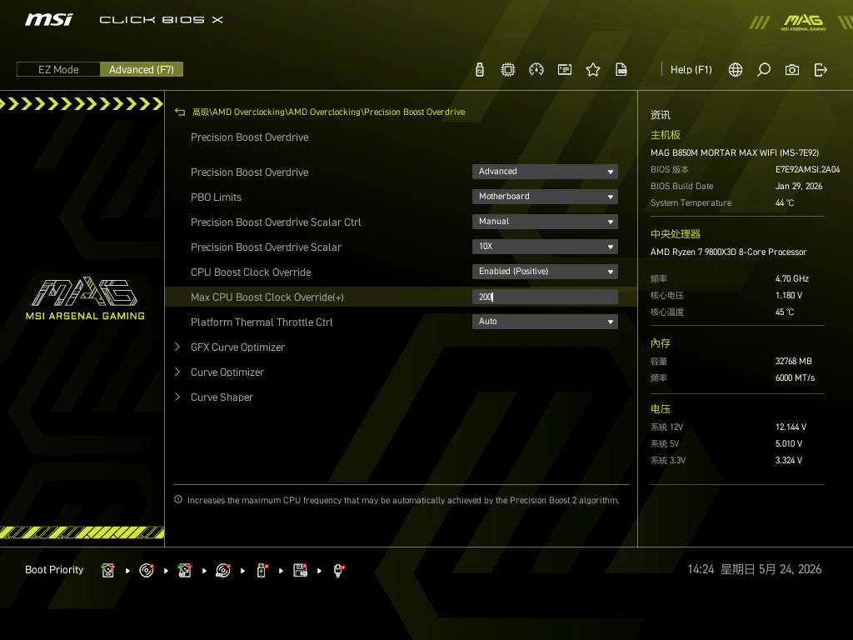Select the Platform Thermal Throttle Ctrl label

[x=262, y=322]
